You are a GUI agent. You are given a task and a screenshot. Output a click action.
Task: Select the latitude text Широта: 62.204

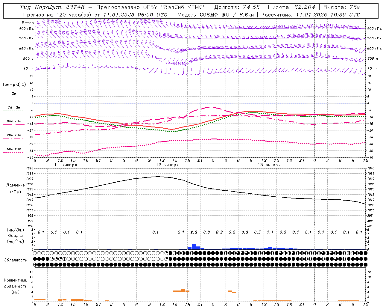pos(291,7)
